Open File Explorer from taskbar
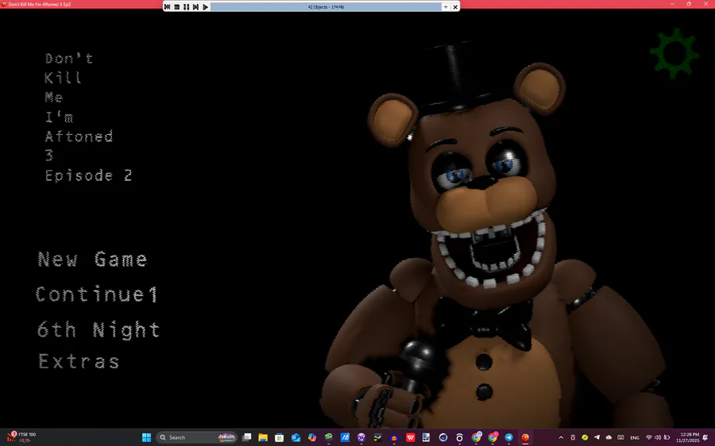Viewport: 715px width, 446px height. coord(263,437)
